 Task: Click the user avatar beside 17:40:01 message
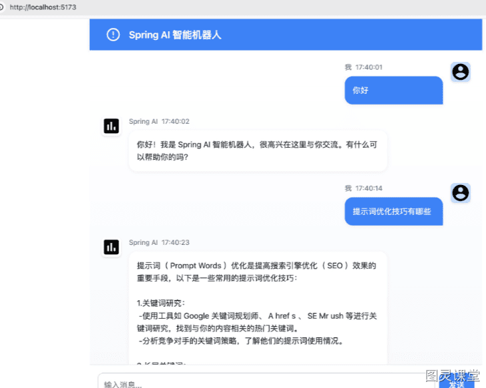click(461, 72)
